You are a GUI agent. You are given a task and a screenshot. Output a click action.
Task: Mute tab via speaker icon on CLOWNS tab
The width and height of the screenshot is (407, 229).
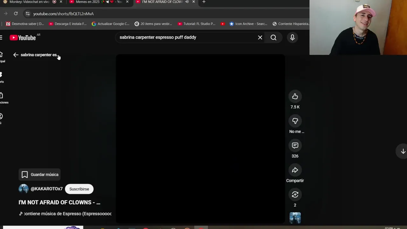click(x=187, y=2)
